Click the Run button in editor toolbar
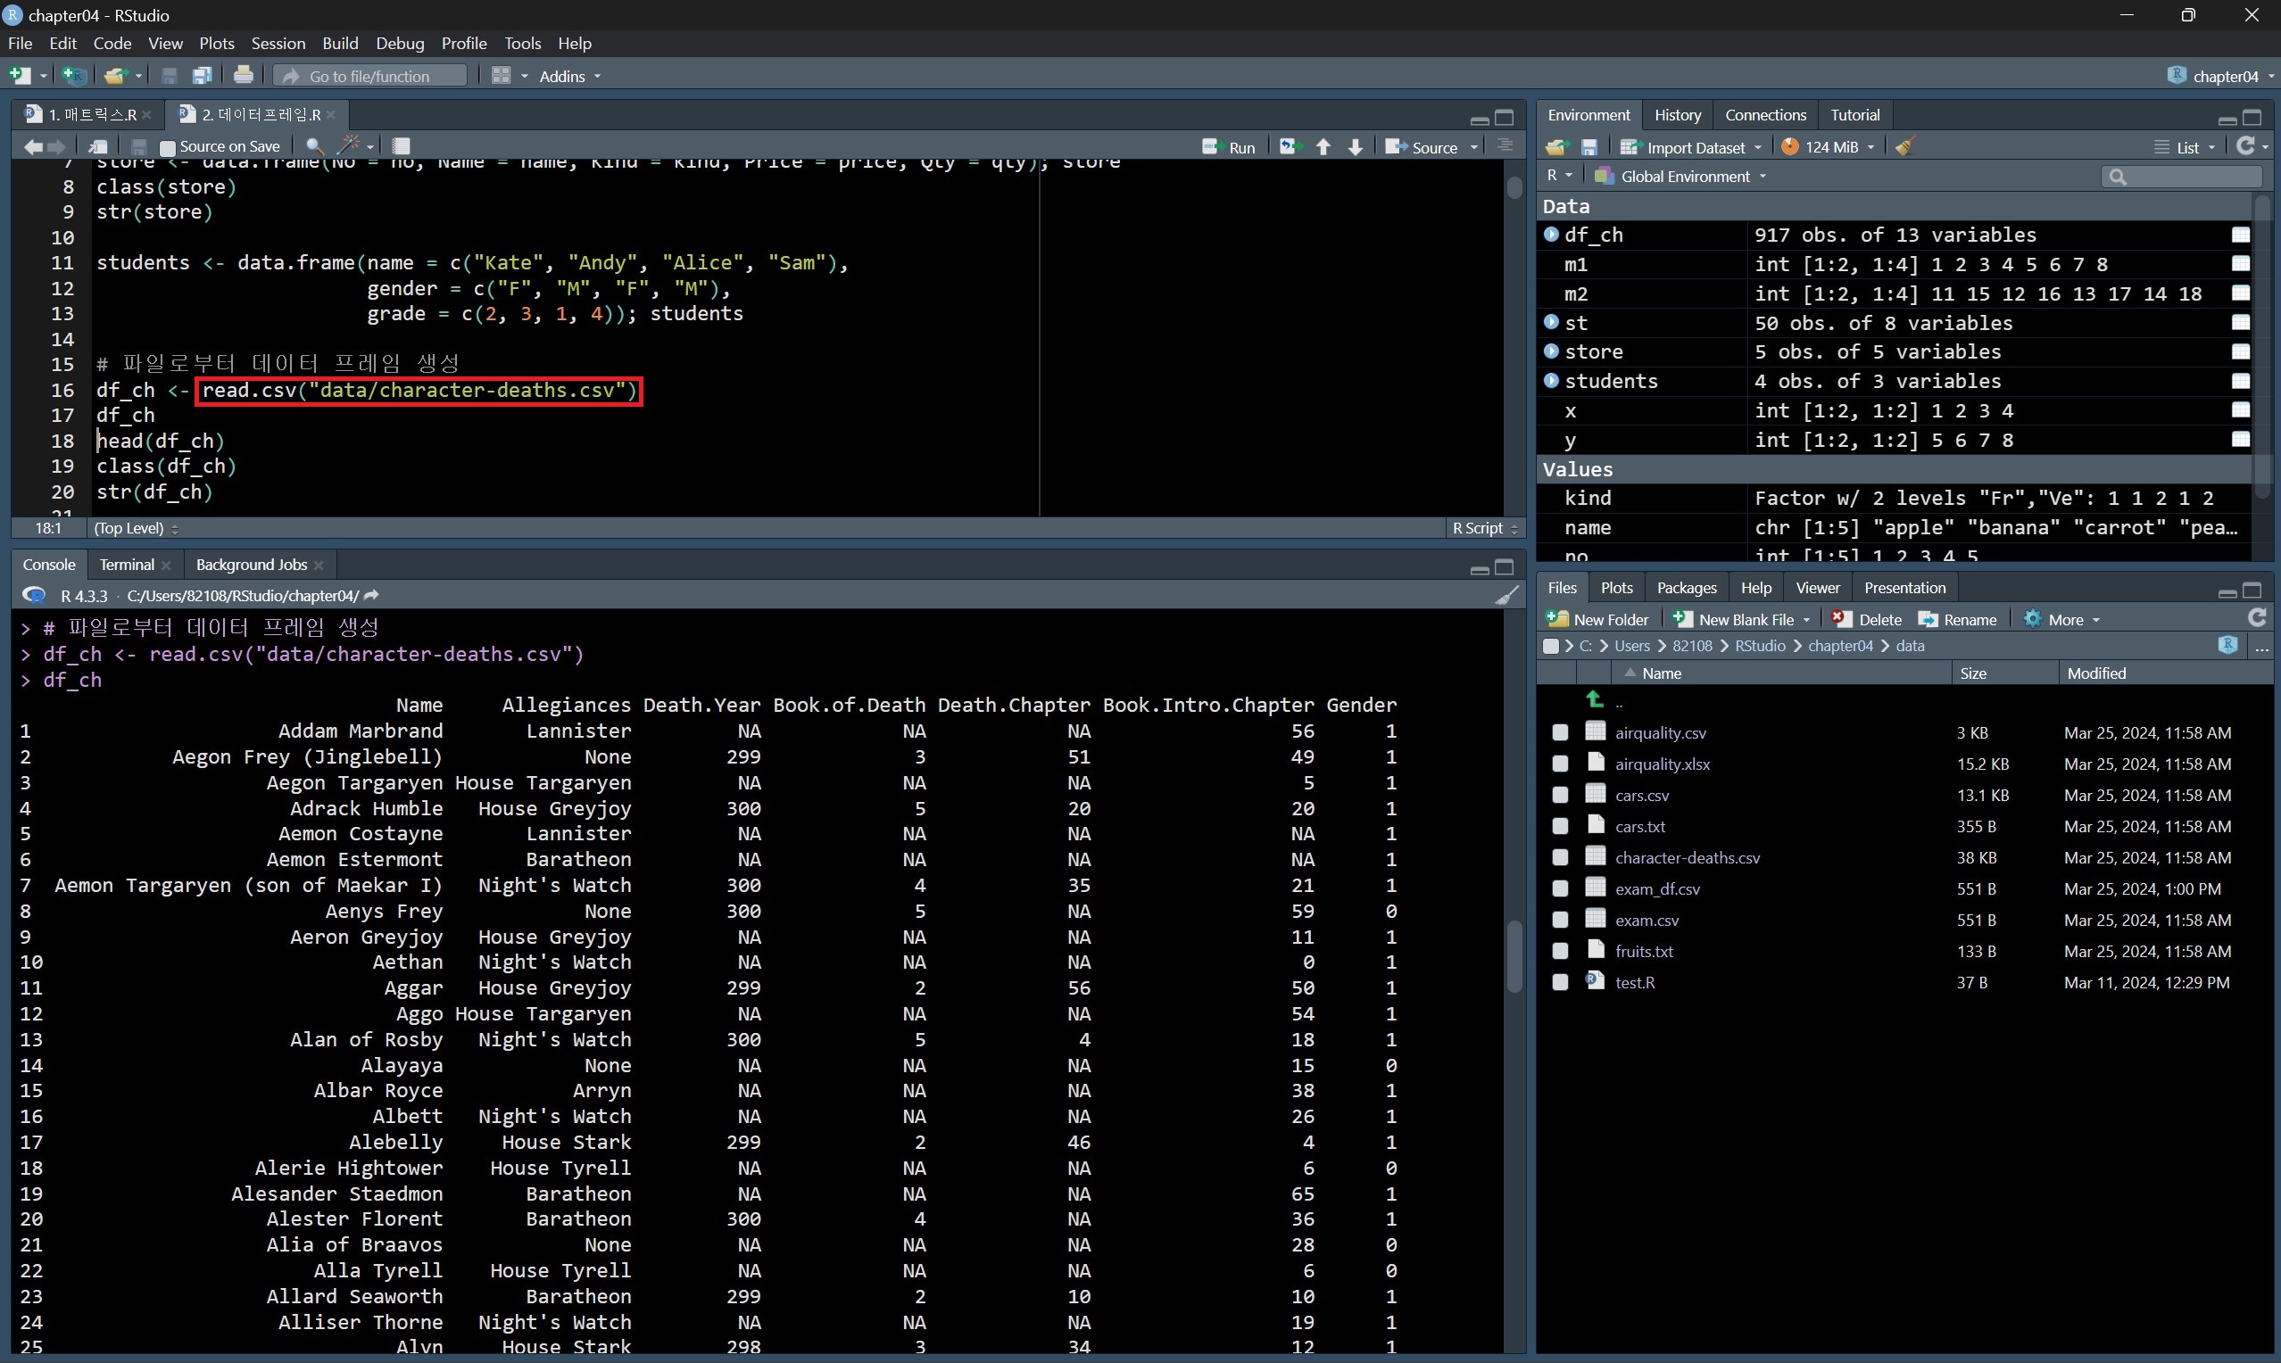 [x=1229, y=147]
